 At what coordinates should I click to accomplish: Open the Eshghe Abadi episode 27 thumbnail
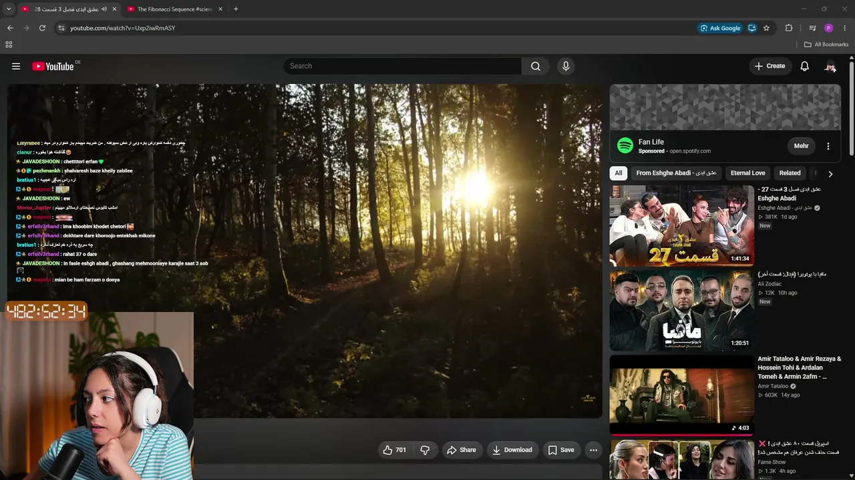[x=681, y=225]
